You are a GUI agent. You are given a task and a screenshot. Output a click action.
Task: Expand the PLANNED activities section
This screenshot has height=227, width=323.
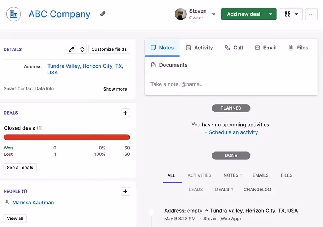point(231,108)
